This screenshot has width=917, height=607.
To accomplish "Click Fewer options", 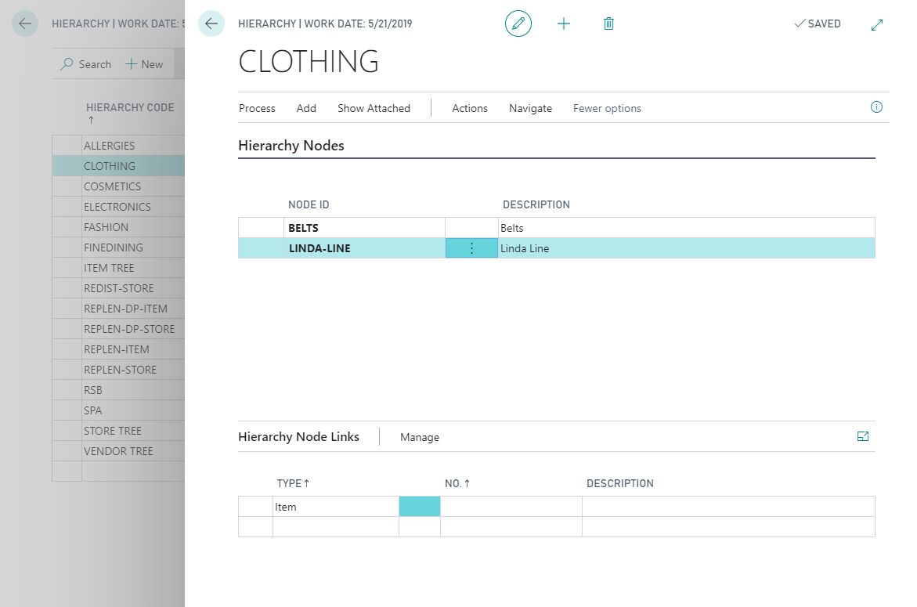I will [x=607, y=108].
